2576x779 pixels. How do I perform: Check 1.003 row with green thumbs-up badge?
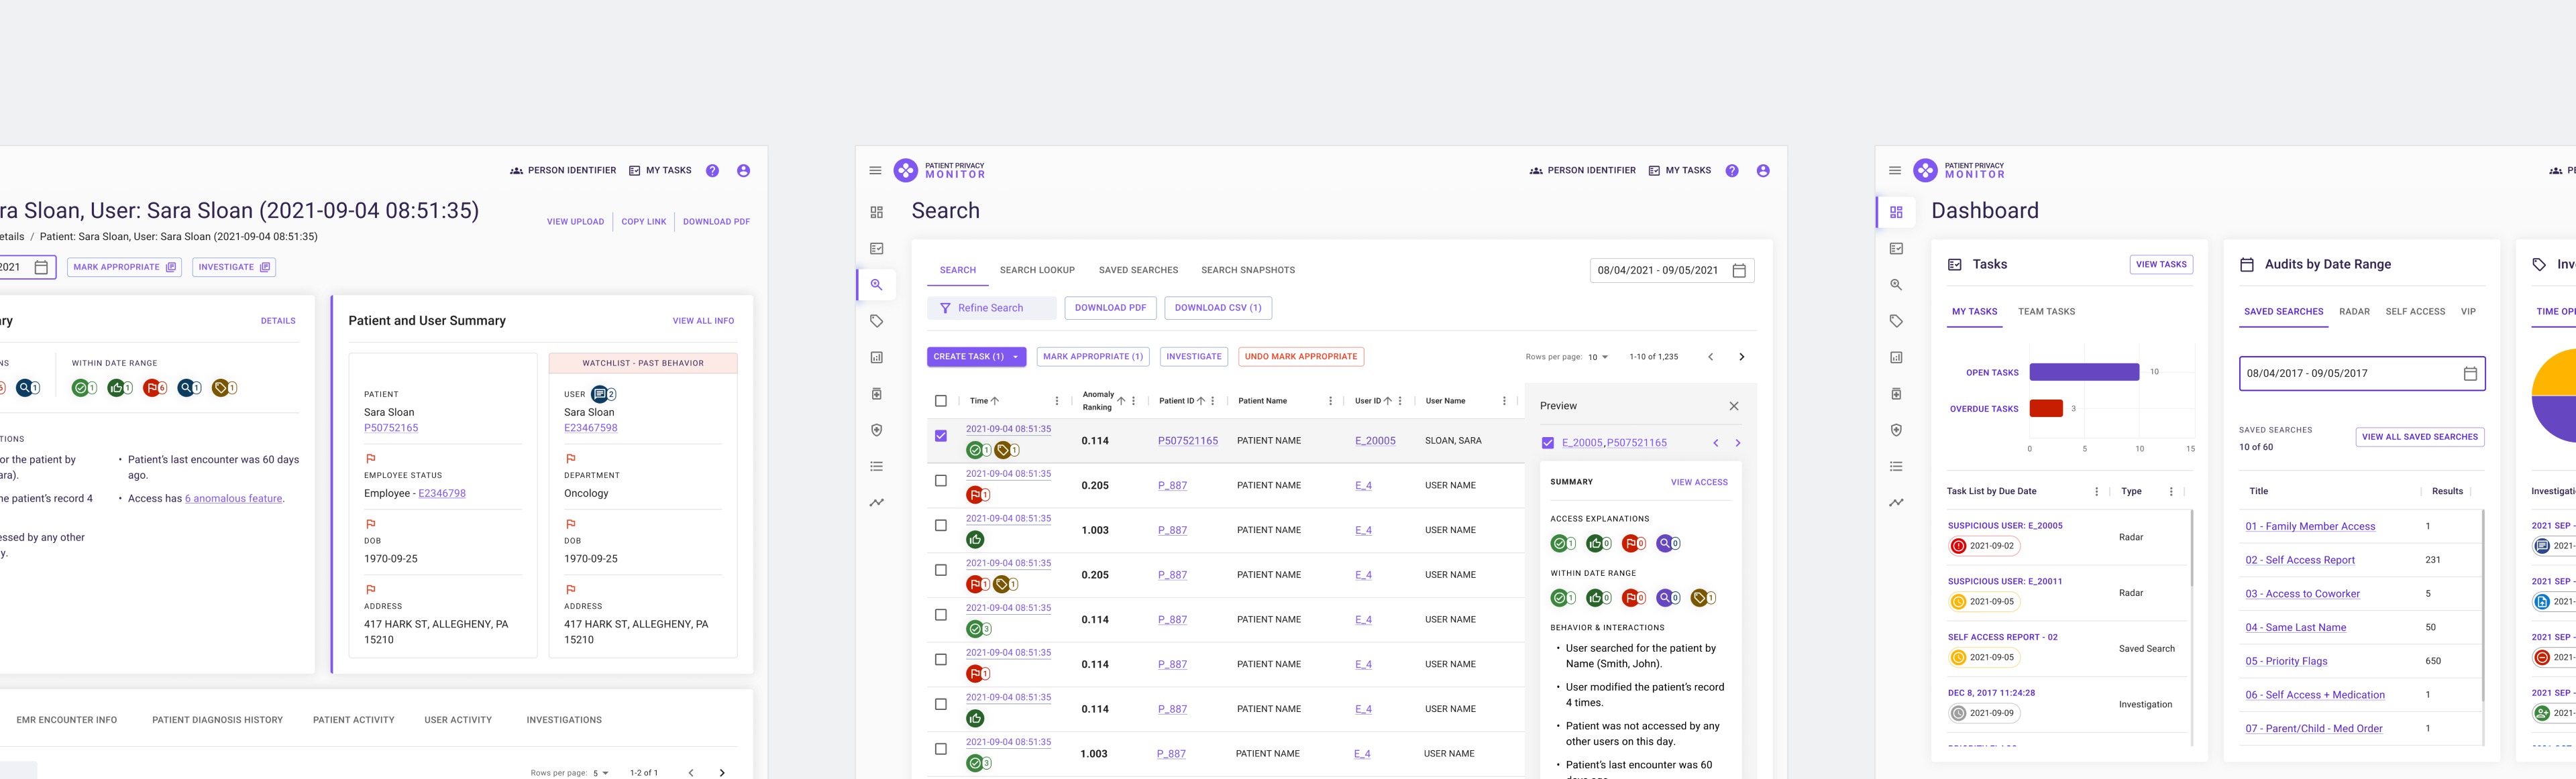(x=941, y=526)
